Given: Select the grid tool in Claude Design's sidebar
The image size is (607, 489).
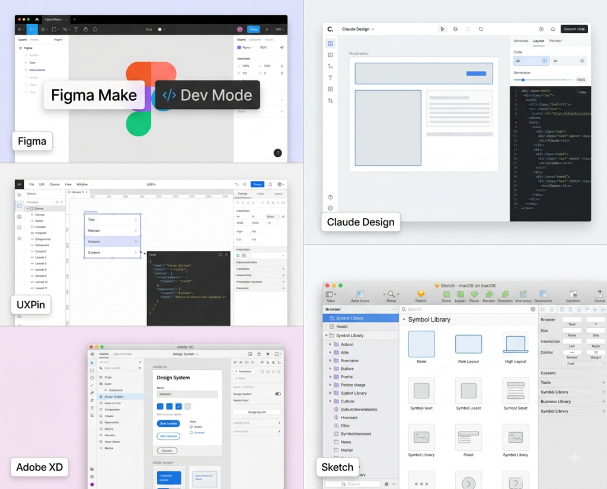Looking at the screenshot, I should [x=330, y=43].
